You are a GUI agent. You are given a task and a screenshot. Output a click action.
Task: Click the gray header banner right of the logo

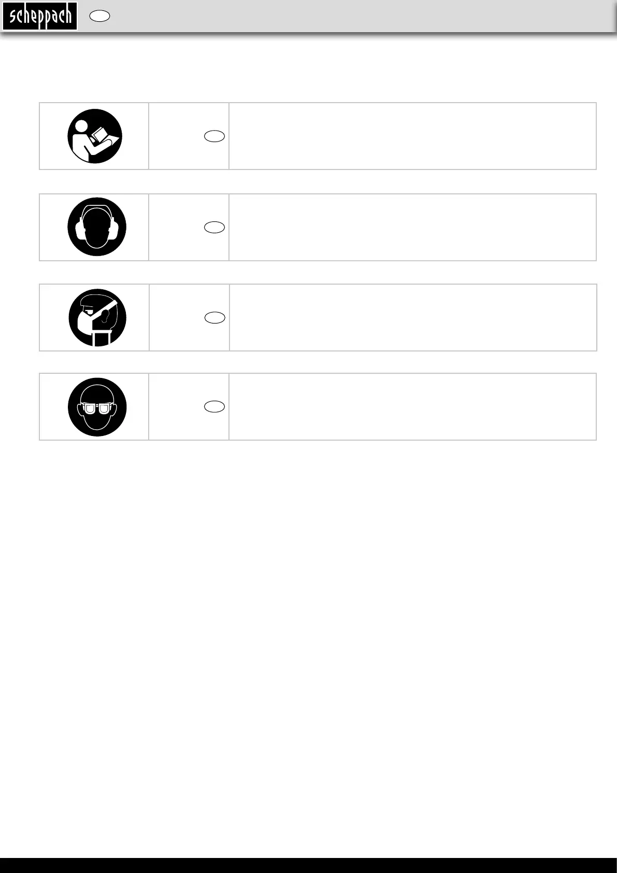pos(363,16)
